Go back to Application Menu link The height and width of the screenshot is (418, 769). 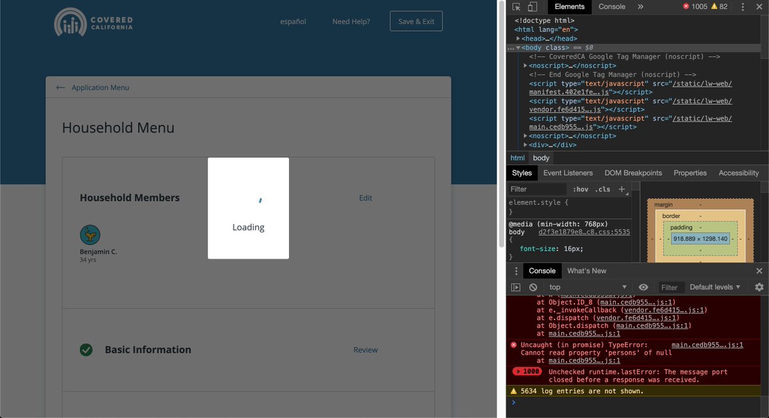click(100, 88)
